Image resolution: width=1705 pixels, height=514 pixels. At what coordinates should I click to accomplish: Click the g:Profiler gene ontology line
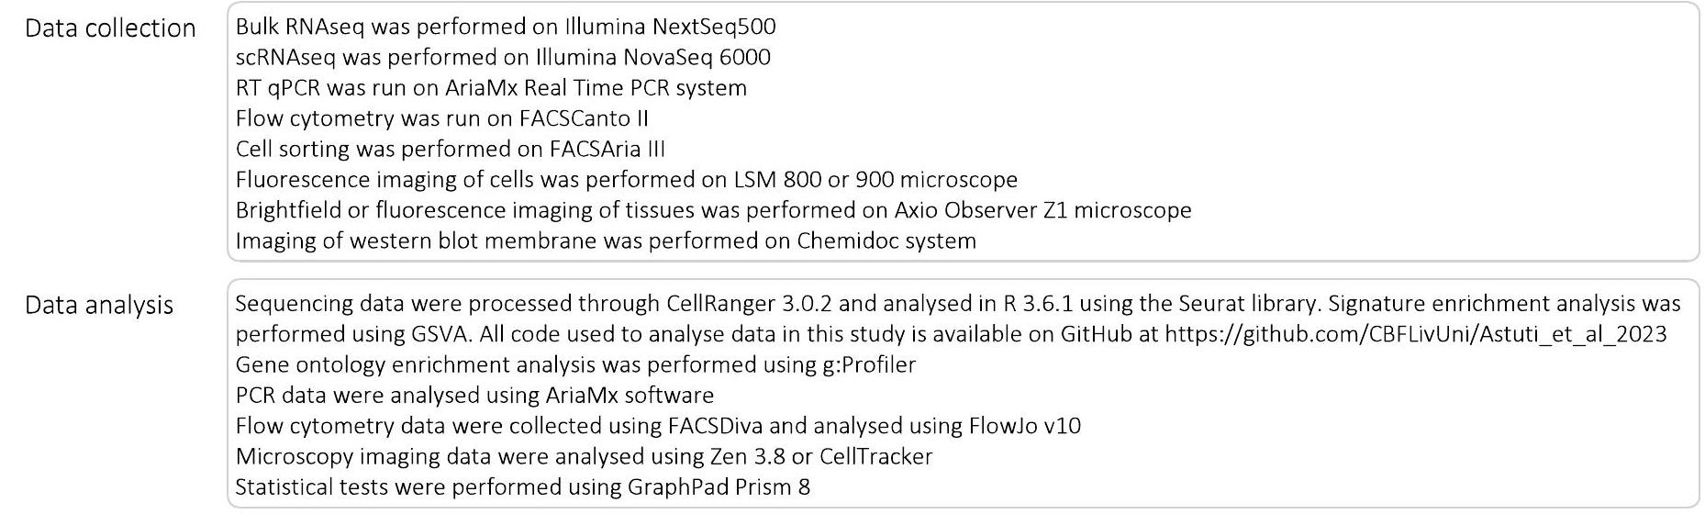pos(575,364)
